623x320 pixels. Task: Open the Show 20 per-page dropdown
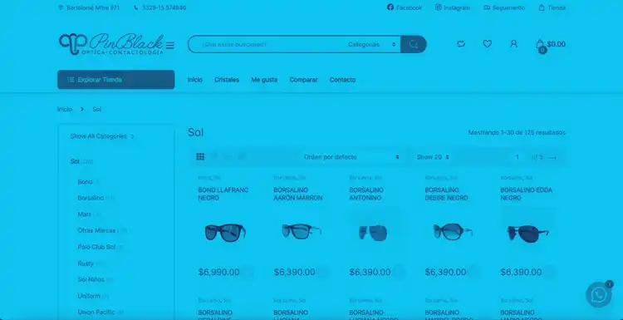pyautogui.click(x=433, y=157)
